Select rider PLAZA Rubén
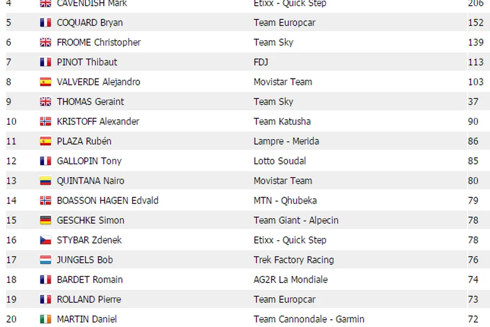490x327 pixels. pos(84,141)
